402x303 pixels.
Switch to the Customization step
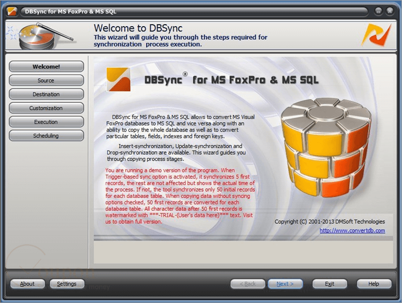(x=47, y=108)
